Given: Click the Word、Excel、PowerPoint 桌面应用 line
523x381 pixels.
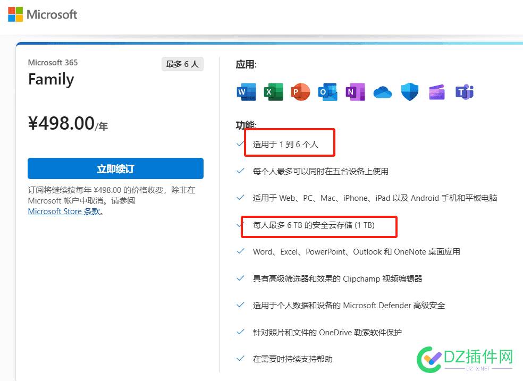Looking at the screenshot, I should point(357,252).
